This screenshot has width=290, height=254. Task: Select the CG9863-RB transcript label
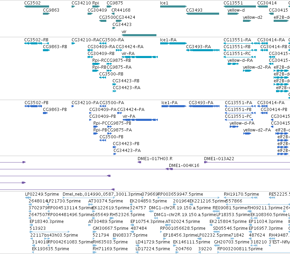click(55, 47)
